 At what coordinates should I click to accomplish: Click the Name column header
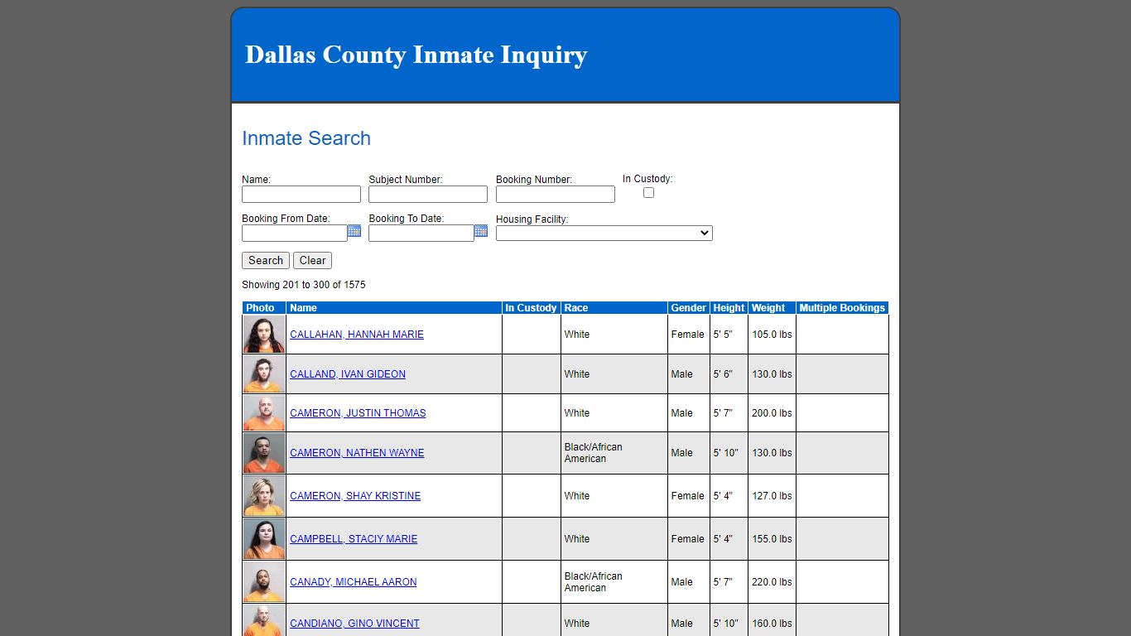pos(394,308)
